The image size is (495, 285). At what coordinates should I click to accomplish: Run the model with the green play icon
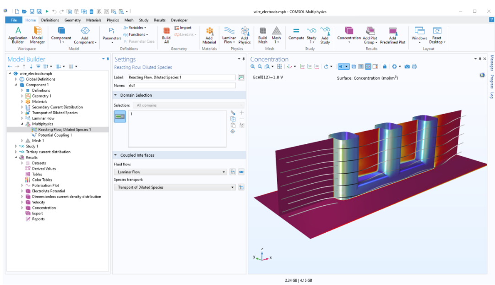coord(47,12)
